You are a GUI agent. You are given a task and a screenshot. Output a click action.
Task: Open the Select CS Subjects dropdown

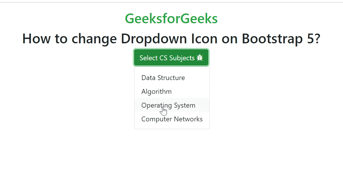(x=171, y=58)
